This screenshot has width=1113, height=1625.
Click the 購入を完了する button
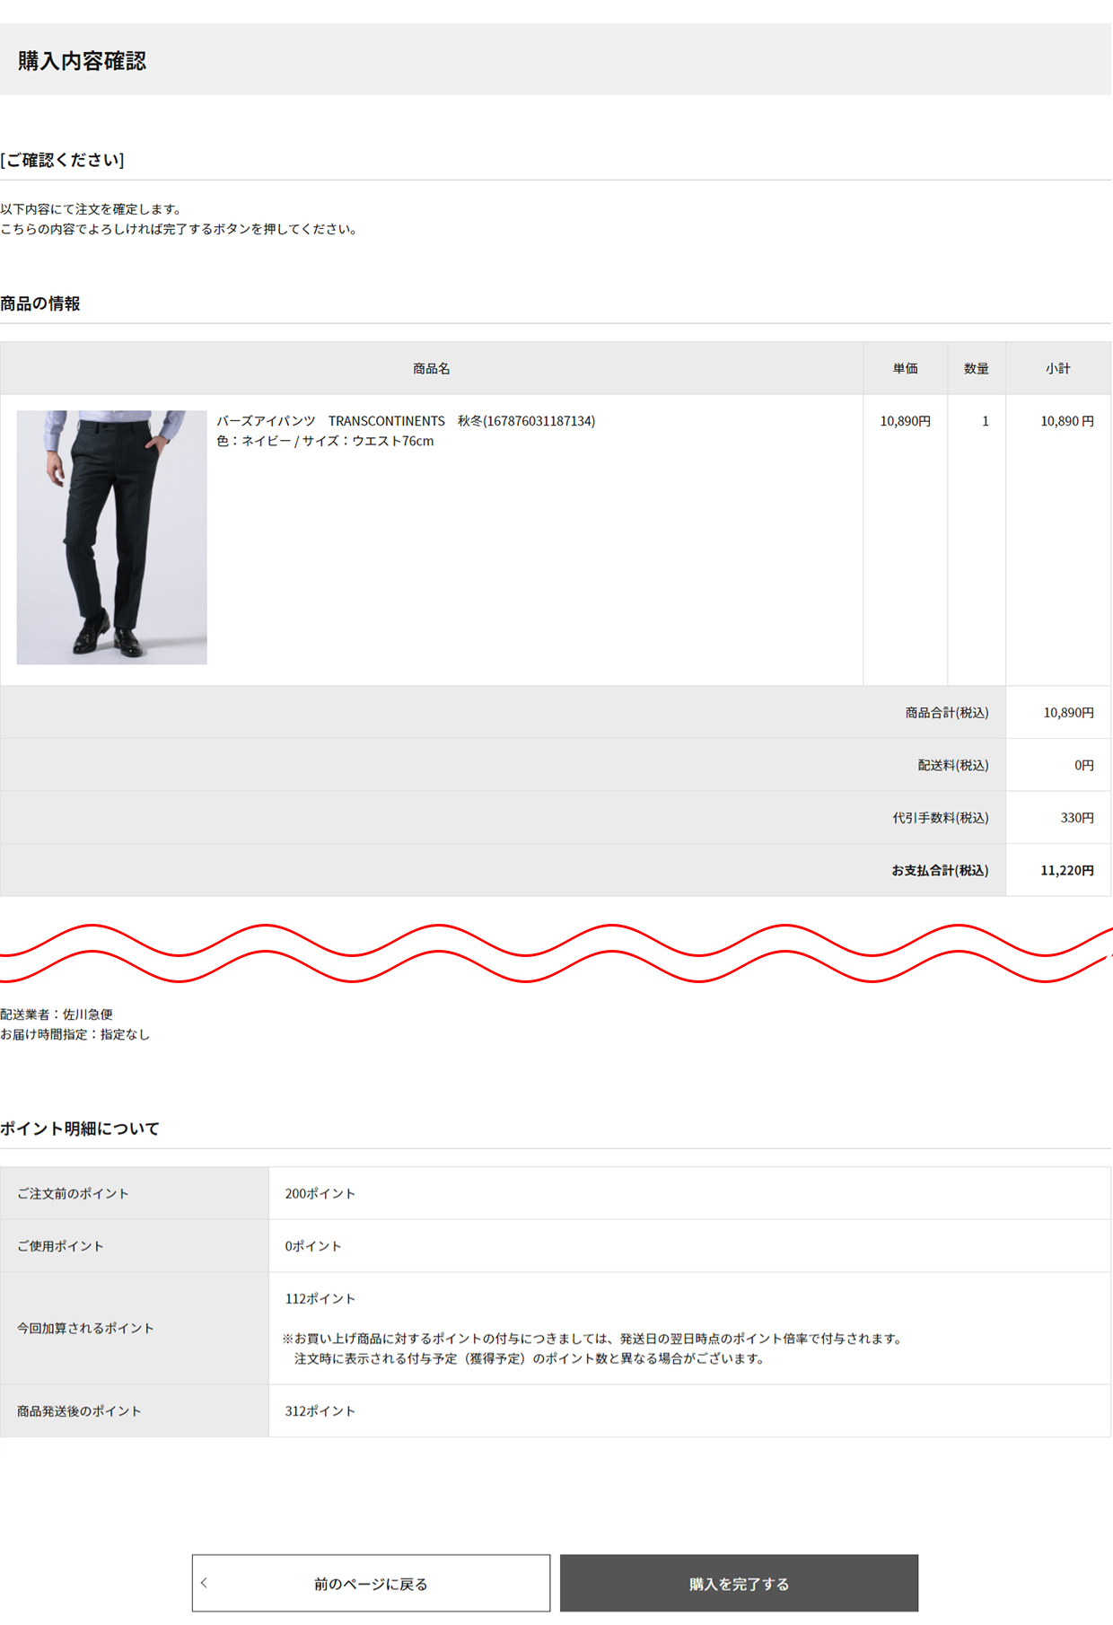(739, 1584)
